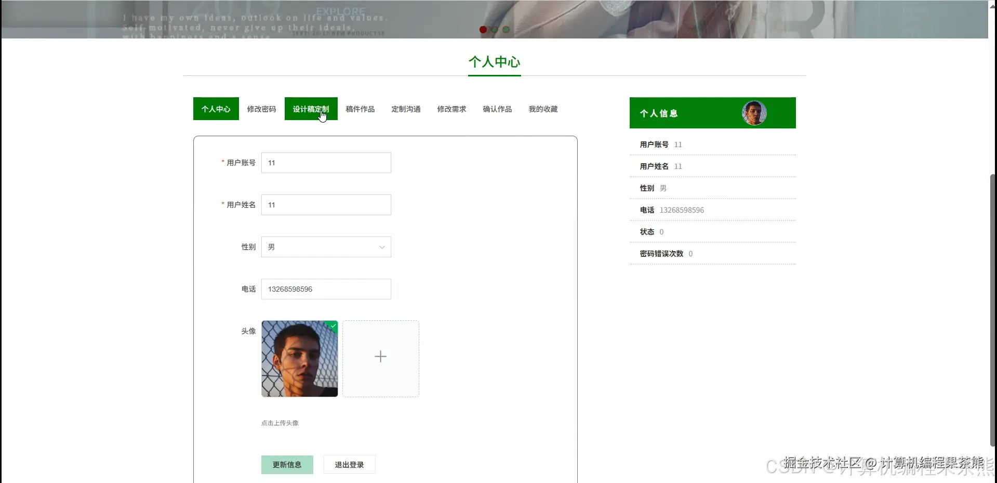Select the 设计稿定制 tab

click(x=311, y=109)
